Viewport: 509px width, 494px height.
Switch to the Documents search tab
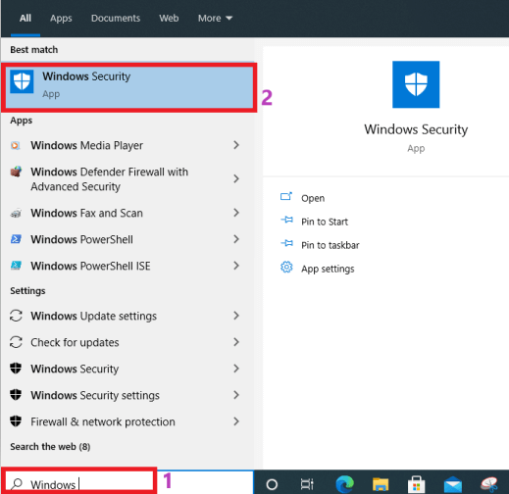click(x=116, y=18)
